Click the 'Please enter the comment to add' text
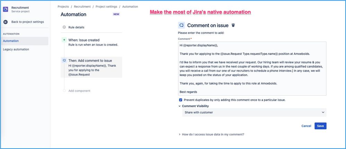 (201, 33)
